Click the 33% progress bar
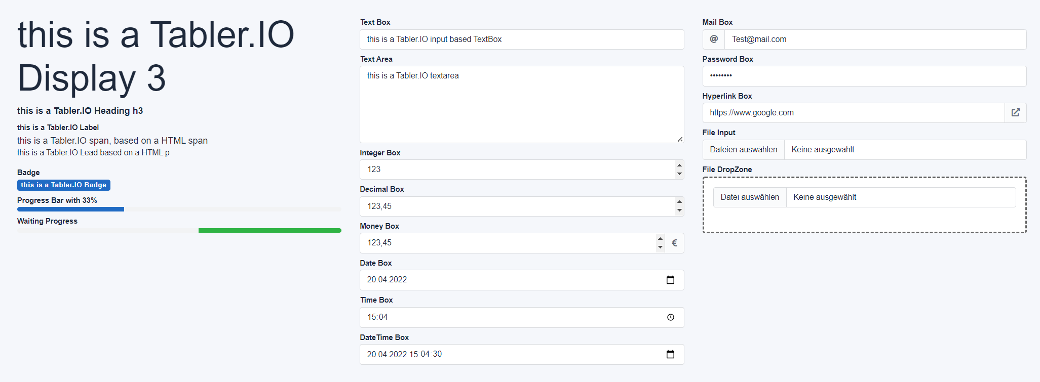Screen dimensions: 1040x382 click(x=179, y=209)
